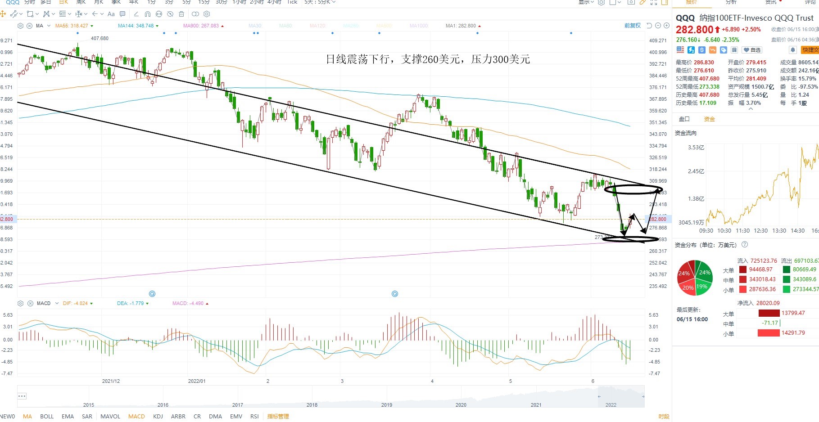Zoom in chart with plus icon
Viewport: 819px width, 422px height.
coord(666,26)
